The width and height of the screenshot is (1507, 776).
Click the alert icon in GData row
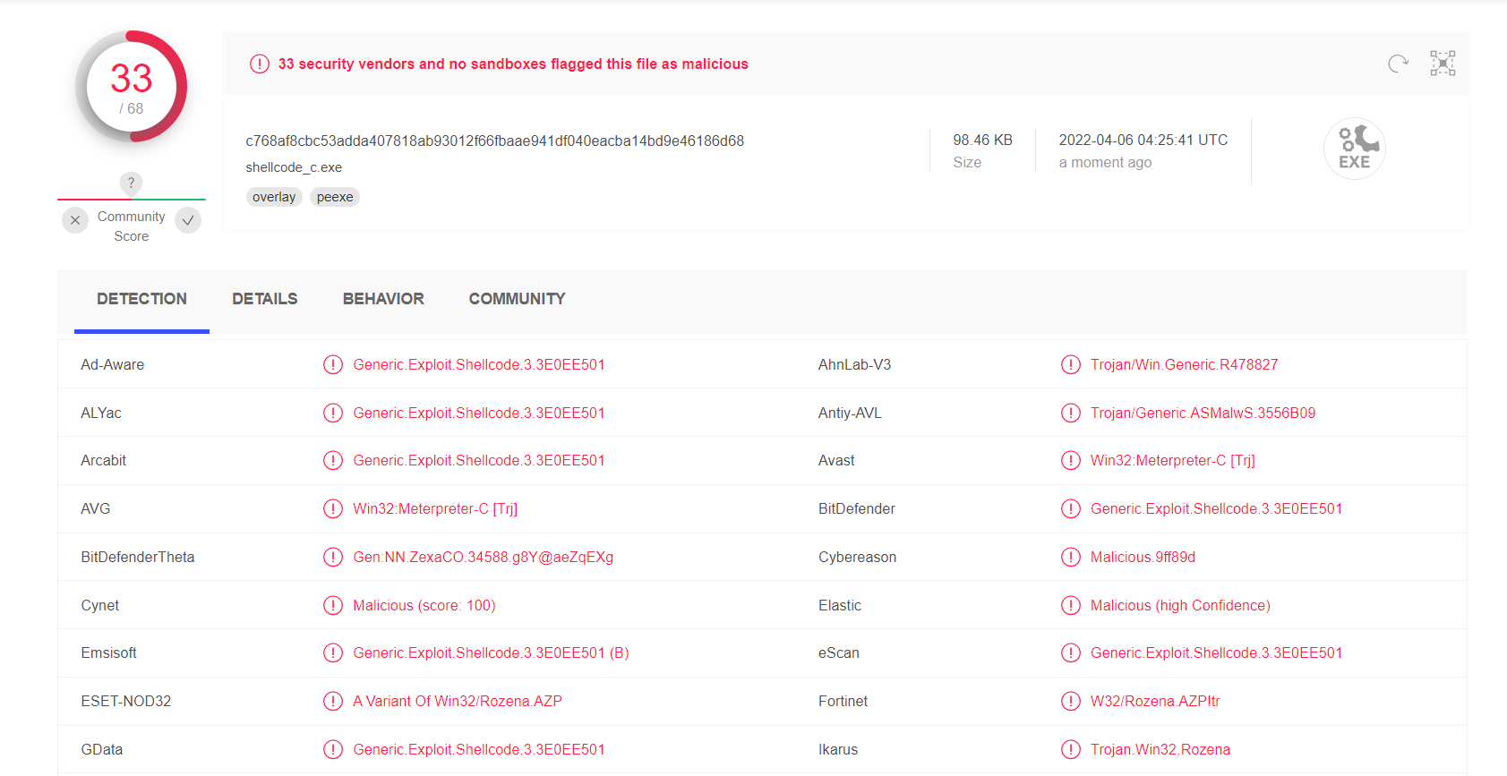tap(333, 749)
